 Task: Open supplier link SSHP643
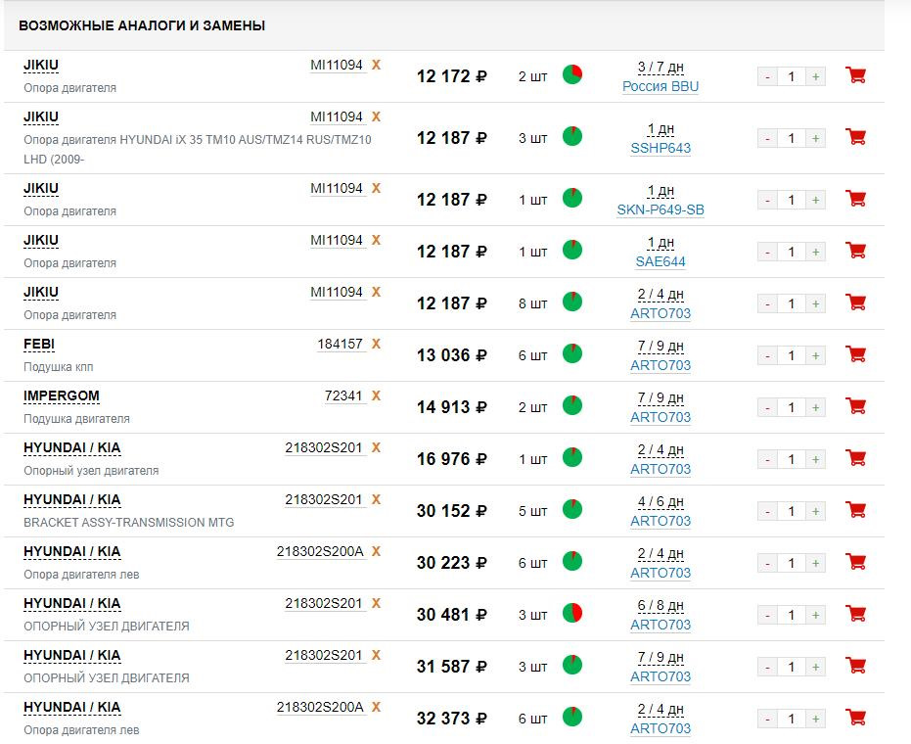(660, 148)
